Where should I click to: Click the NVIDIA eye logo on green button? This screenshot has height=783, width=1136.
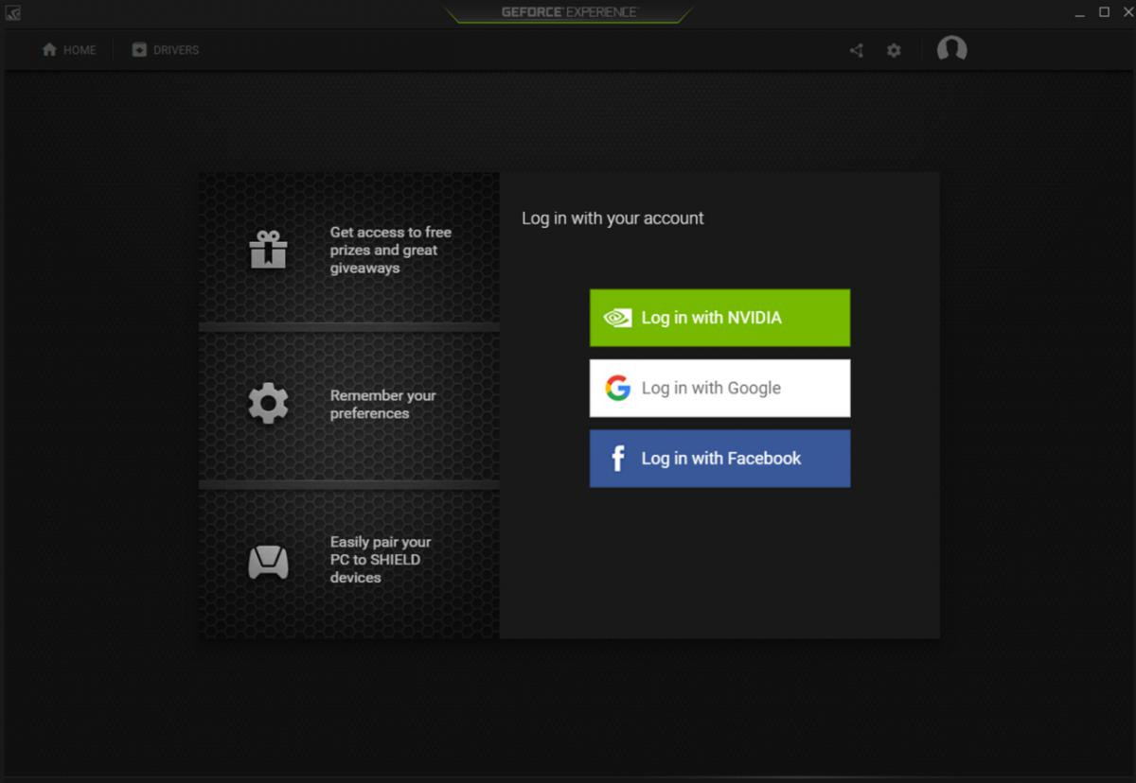[617, 318]
